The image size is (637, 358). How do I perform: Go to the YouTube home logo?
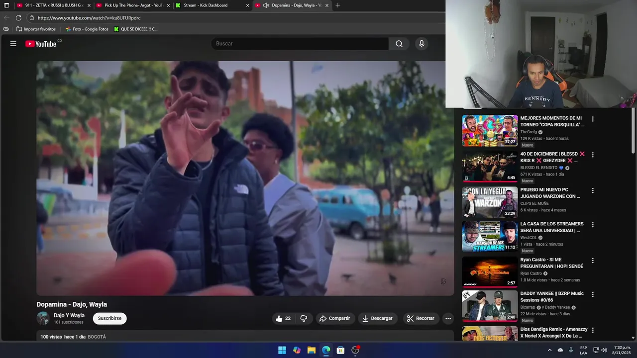point(41,44)
